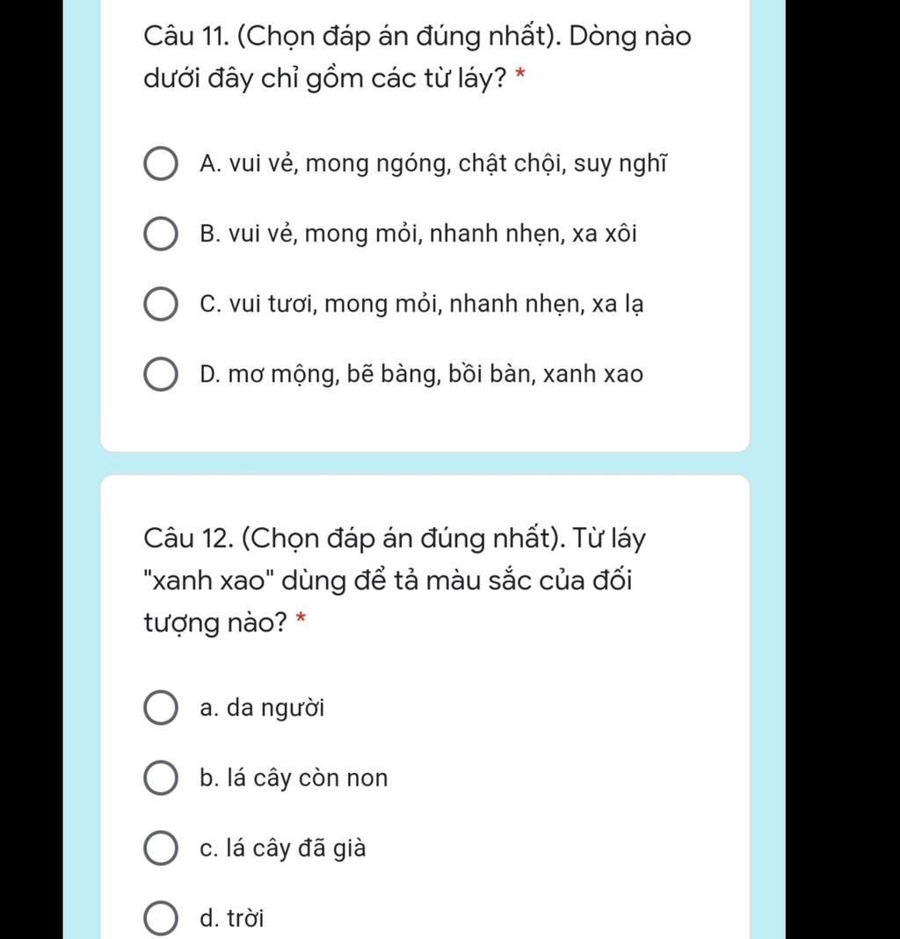Image resolution: width=900 pixels, height=939 pixels.
Task: Click the label 'D. mơ mộng, bẽ bàng, bồi bàn, xanh xao'
Action: coord(421,374)
